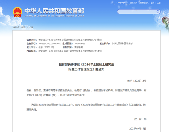This screenshot has height=132, width=169.
Task: Click the bold article headline 教育部关于印发
Action: (x=86, y=67)
